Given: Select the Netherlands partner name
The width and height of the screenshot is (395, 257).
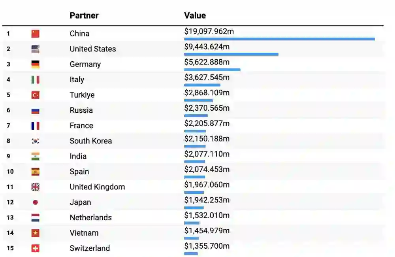Looking at the screenshot, I should (90, 217).
